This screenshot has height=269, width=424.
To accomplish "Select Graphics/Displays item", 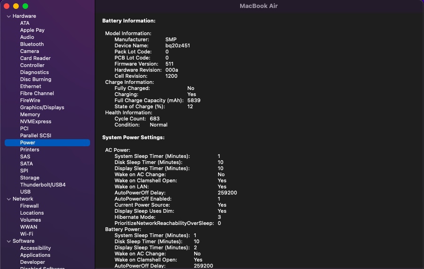I will [x=42, y=107].
